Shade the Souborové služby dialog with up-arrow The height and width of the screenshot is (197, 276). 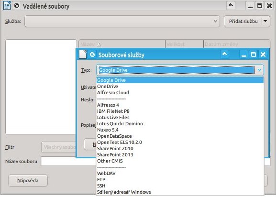pyautogui.click(x=225, y=54)
